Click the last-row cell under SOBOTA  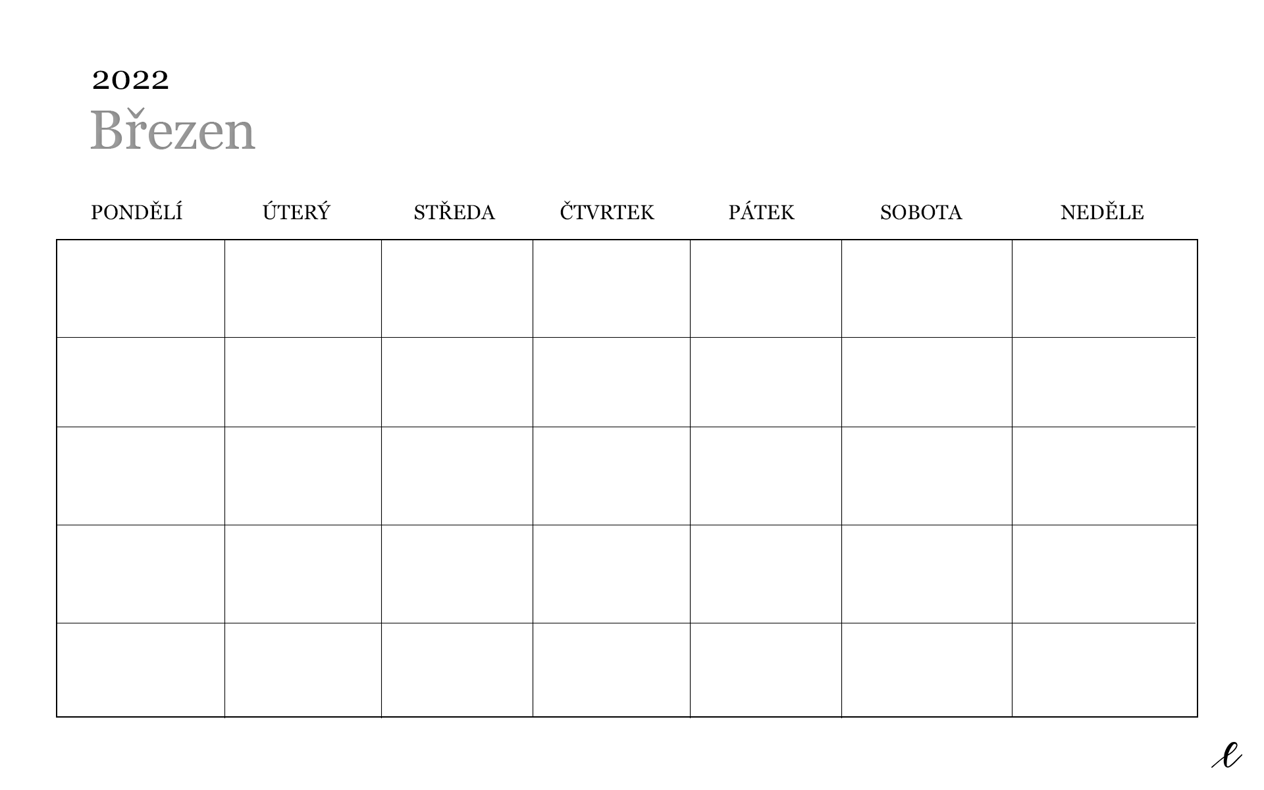(x=927, y=670)
